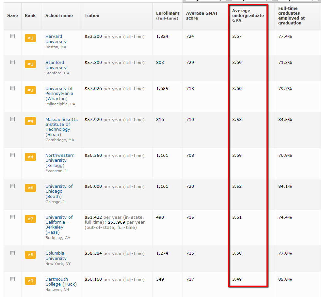Sort by the School name column header
Viewport: 322px width, 297px height.
coord(59,16)
